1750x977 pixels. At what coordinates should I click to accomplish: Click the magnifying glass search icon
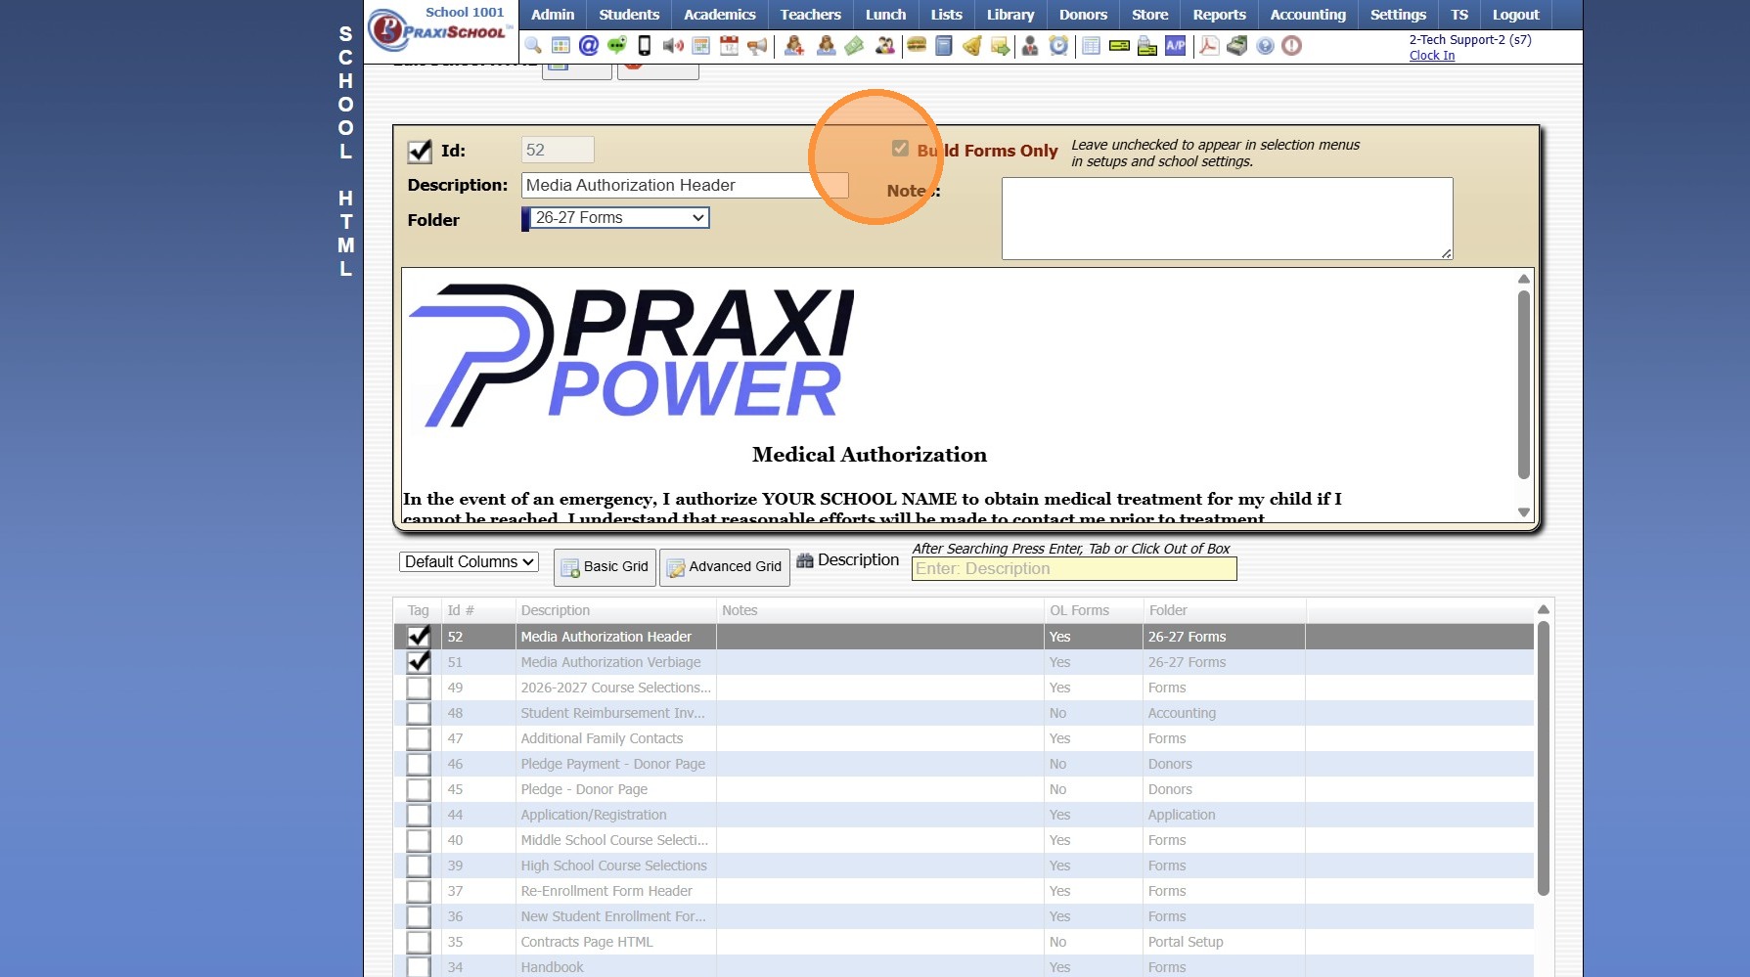[533, 46]
